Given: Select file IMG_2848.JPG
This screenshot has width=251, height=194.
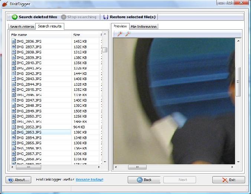Looking at the screenshot, I should (29, 106).
